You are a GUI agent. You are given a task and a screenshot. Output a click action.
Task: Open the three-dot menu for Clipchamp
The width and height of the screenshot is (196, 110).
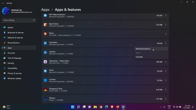[166, 62]
